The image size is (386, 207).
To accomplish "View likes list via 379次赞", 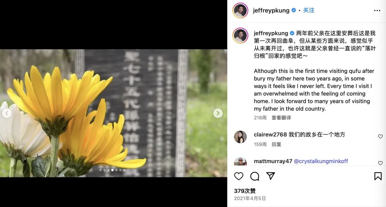I will [x=245, y=191].
